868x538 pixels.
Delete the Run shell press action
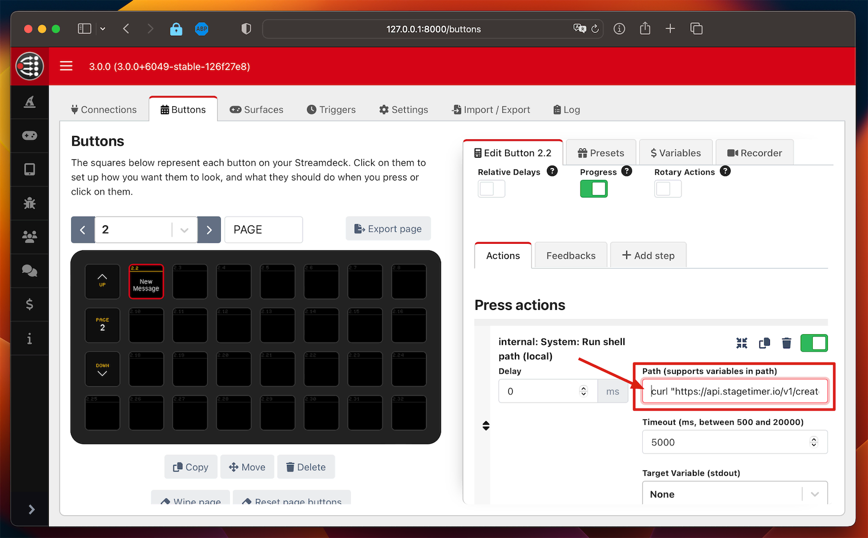[787, 343]
